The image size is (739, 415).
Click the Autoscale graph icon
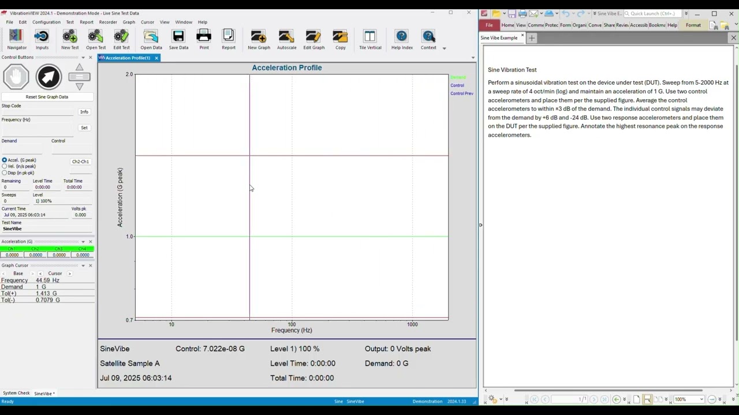pos(286,40)
